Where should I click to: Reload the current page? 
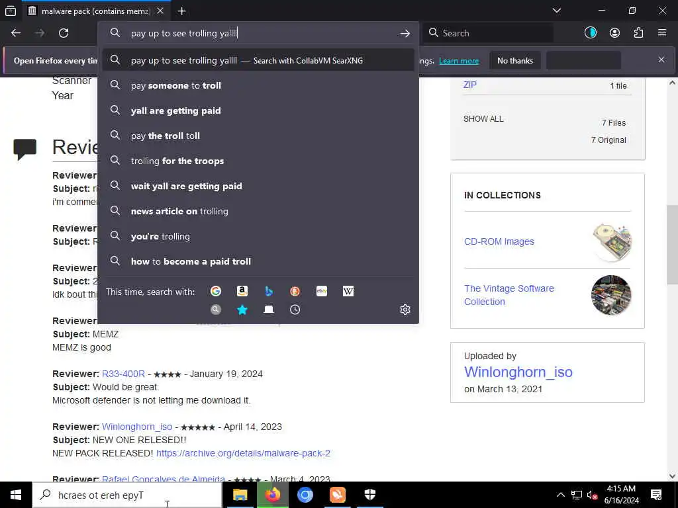click(64, 33)
